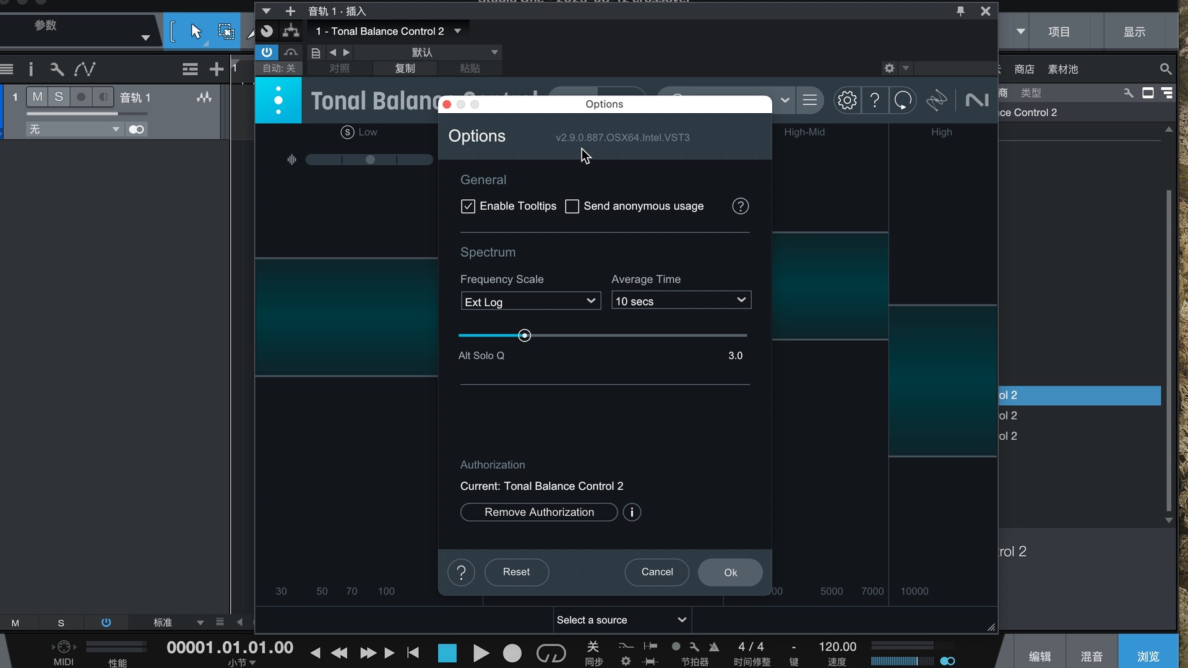The width and height of the screenshot is (1188, 668).
Task: Click the plugin help question mark icon
Action: pyautogui.click(x=874, y=100)
